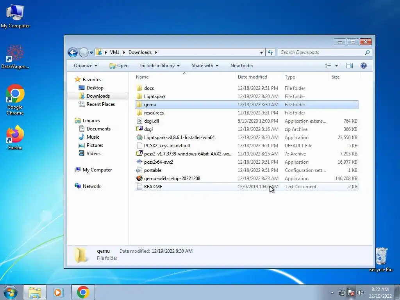The height and width of the screenshot is (300, 400).
Task: Toggle the preview pane icon
Action: (x=350, y=66)
